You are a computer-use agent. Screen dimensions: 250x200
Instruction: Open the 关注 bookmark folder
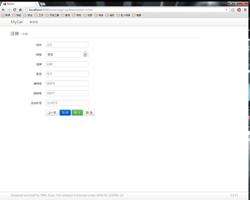click(28, 15)
